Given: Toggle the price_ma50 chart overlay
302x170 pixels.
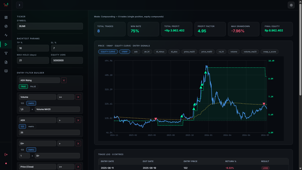Looking at the screenshot, I should click(x=206, y=52).
